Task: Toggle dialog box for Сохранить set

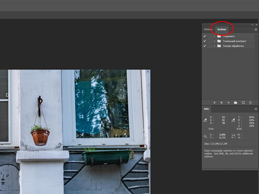Action: coord(210,36)
